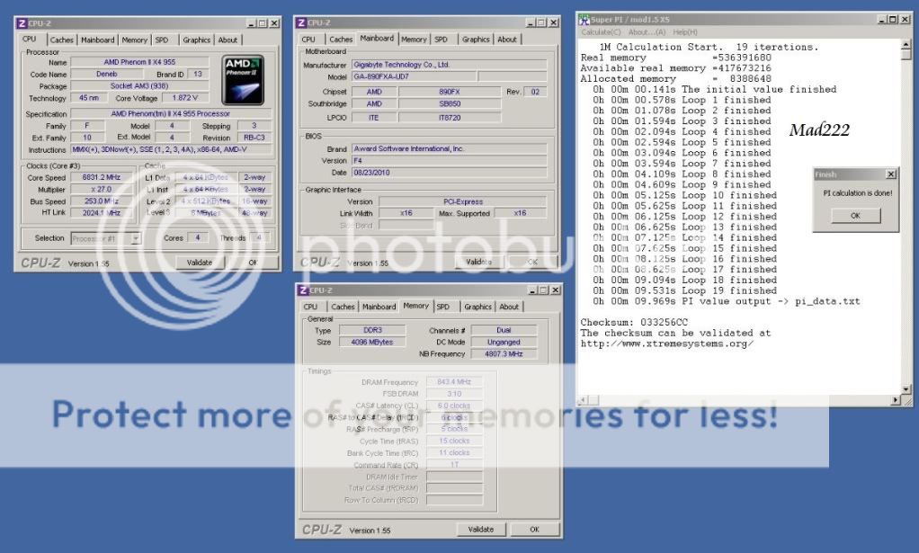Open Mainboard tab in Memory window

379,307
